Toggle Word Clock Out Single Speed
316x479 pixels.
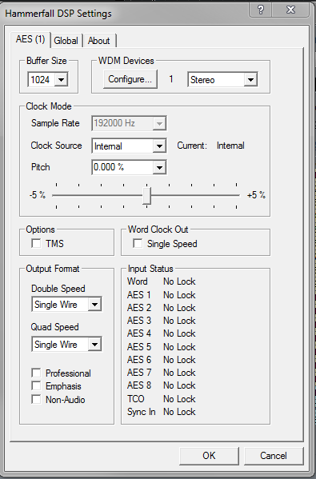coord(138,243)
